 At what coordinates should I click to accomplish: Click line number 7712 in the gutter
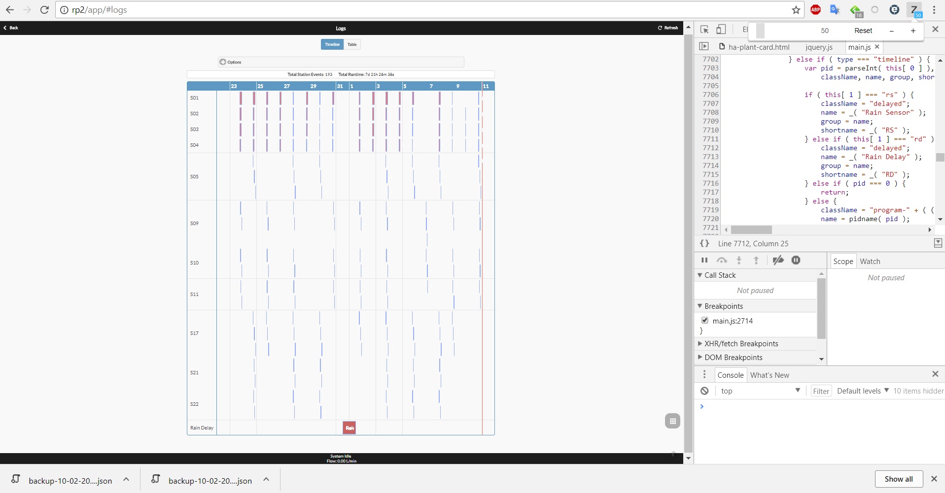(710, 148)
